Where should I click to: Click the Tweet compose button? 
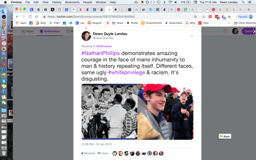click(248, 31)
